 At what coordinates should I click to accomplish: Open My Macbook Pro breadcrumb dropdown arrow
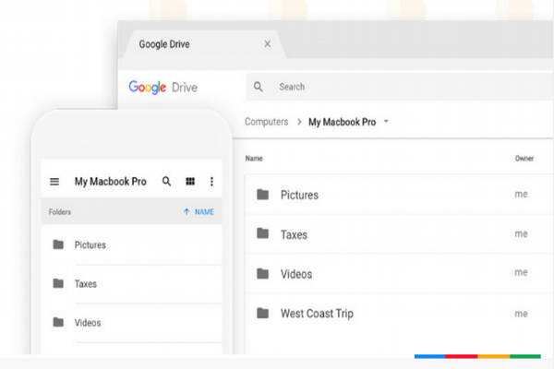click(386, 121)
